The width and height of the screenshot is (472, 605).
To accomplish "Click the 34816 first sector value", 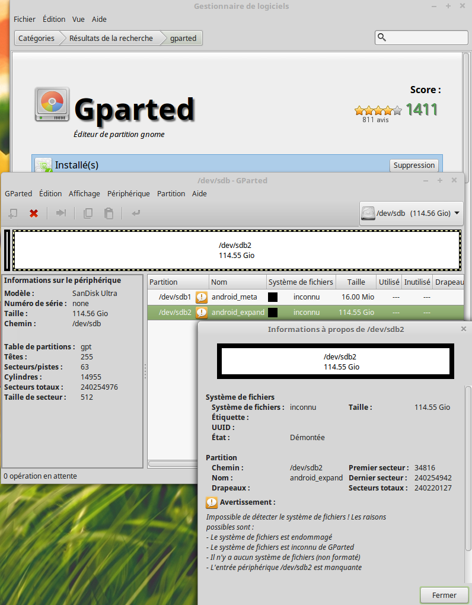I will pos(425,467).
